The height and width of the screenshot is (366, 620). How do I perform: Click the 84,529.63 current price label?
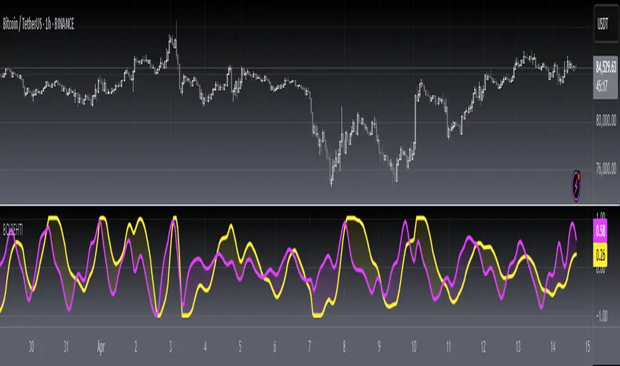(606, 67)
